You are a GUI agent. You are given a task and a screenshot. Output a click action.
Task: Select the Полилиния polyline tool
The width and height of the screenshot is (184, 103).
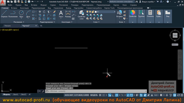pos(13,14)
